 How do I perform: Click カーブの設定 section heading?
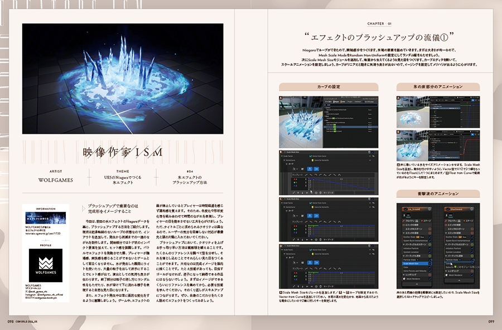[x=329, y=87]
